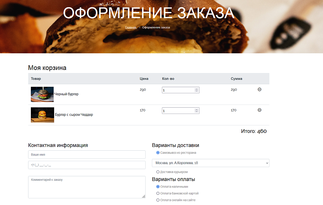The height and width of the screenshot is (205, 323).
Task: Enable Доставка курьером delivery option
Action: tap(157, 172)
